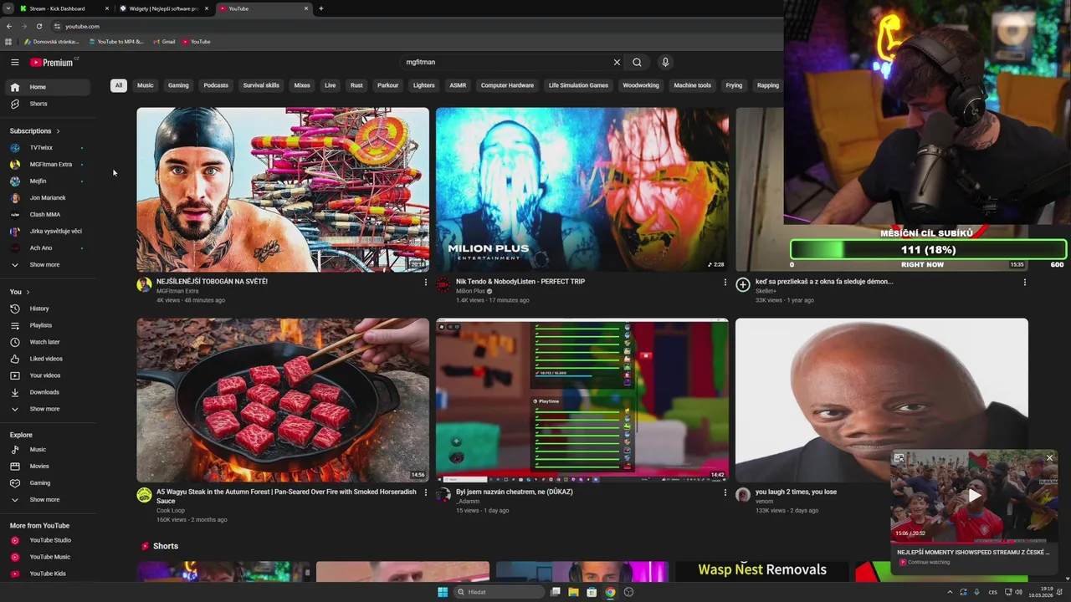Viewport: 1071px width, 602px height.
Task: Open Music under Explore
Action: click(48, 450)
